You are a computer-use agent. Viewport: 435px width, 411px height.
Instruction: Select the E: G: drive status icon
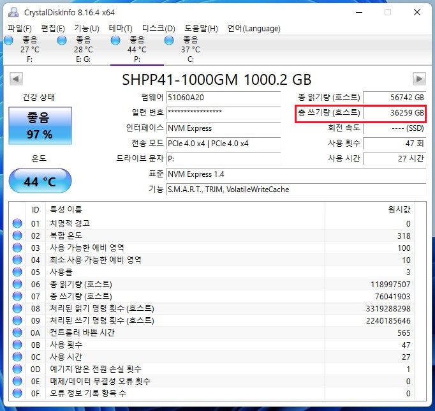coord(62,40)
